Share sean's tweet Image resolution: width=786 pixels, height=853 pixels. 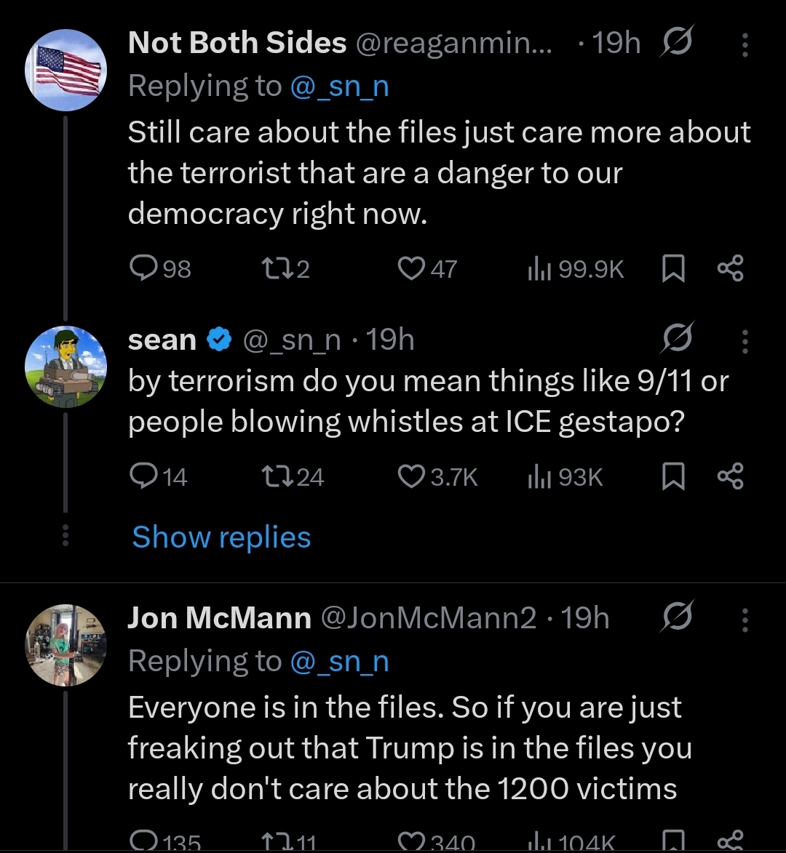coord(730,476)
